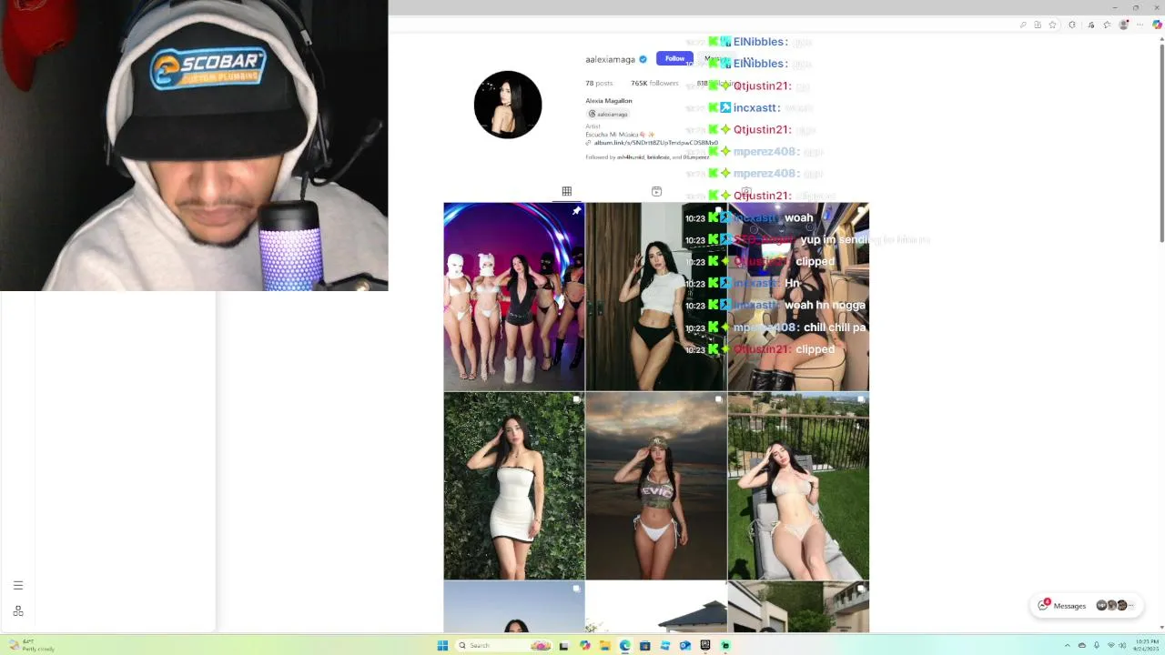Image resolution: width=1165 pixels, height=655 pixels.
Task: Click the pin icon on first post
Action: point(576,211)
